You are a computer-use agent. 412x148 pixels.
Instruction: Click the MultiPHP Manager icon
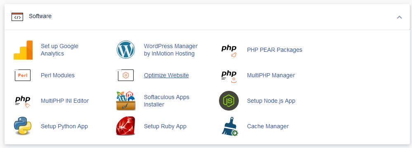point(229,76)
